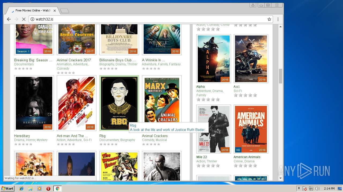Open the A Wrinkle In ... title link
This screenshot has height=192, width=343.
coord(154,60)
